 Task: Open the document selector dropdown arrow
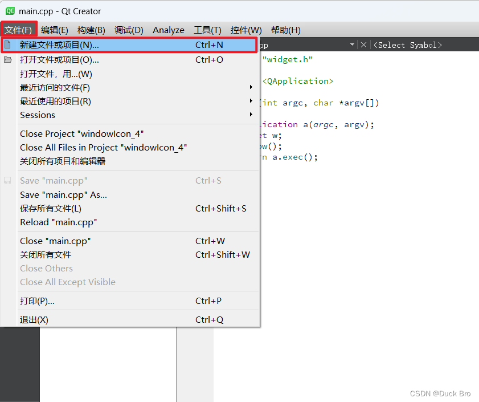351,44
